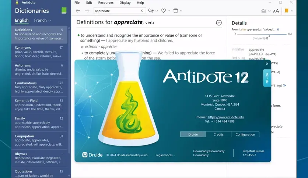This screenshot has width=308, height=178.
Task: Open the Edit menu
Action: (89, 3)
